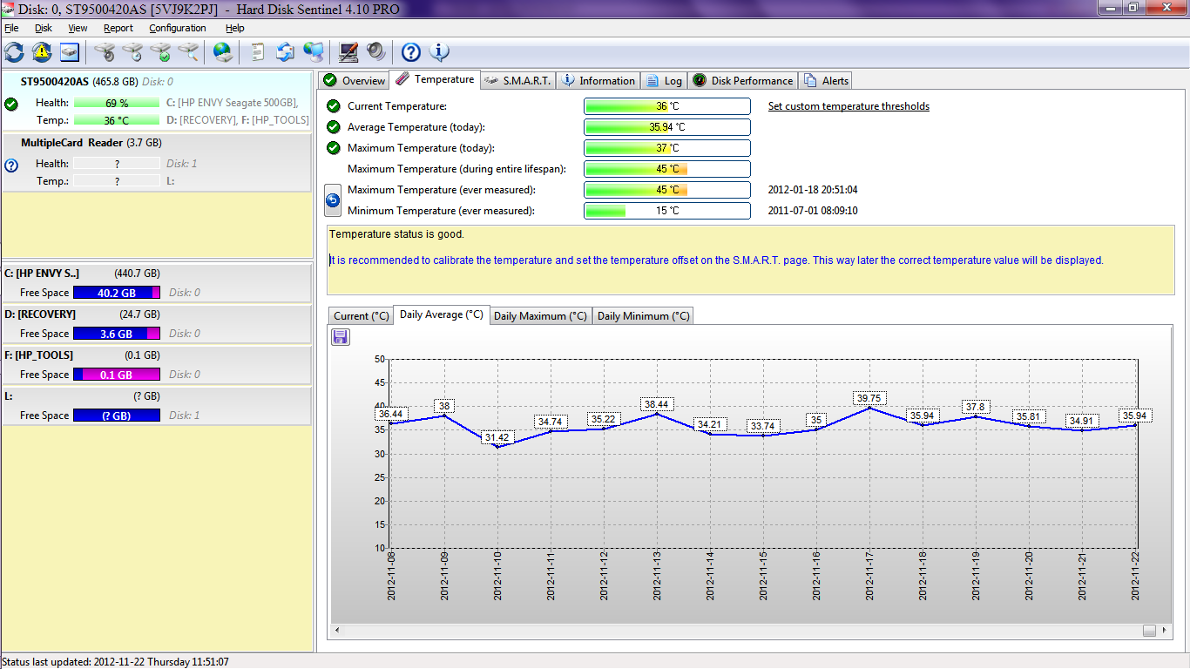This screenshot has height=669, width=1190.
Task: Click the globe with monitor toolbar icon
Action: tap(314, 51)
